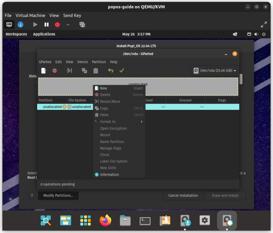Screen dimensions: 273x233
Task: Open the Edit menu in GParted
Action: [x=58, y=62]
